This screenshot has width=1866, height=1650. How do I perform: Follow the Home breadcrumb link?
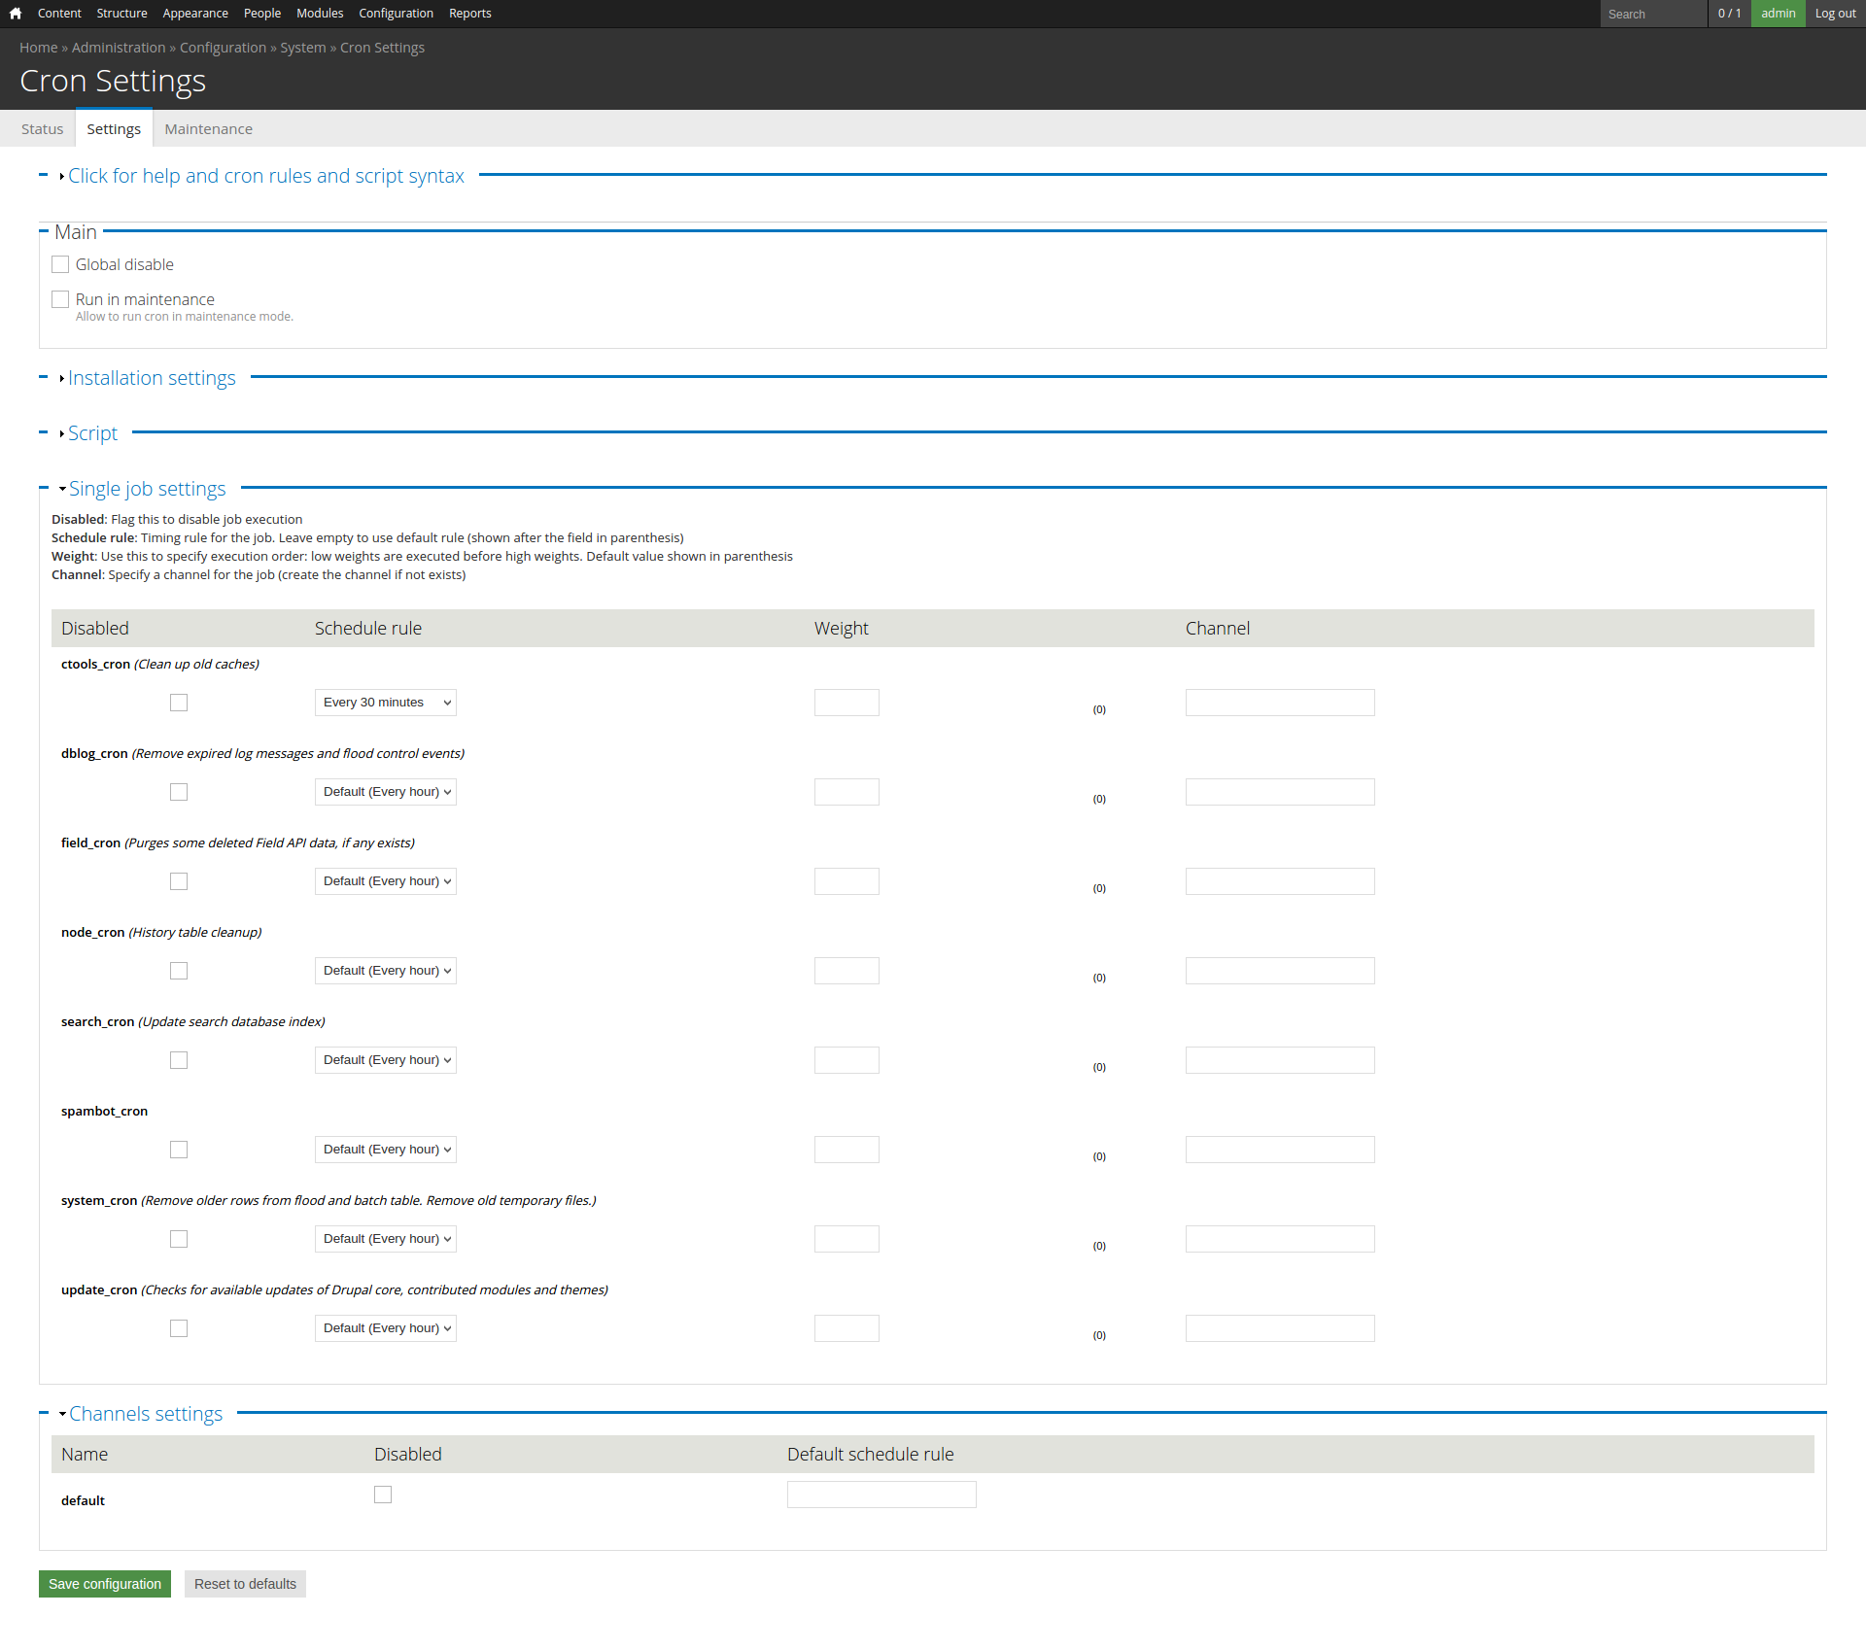[x=39, y=48]
